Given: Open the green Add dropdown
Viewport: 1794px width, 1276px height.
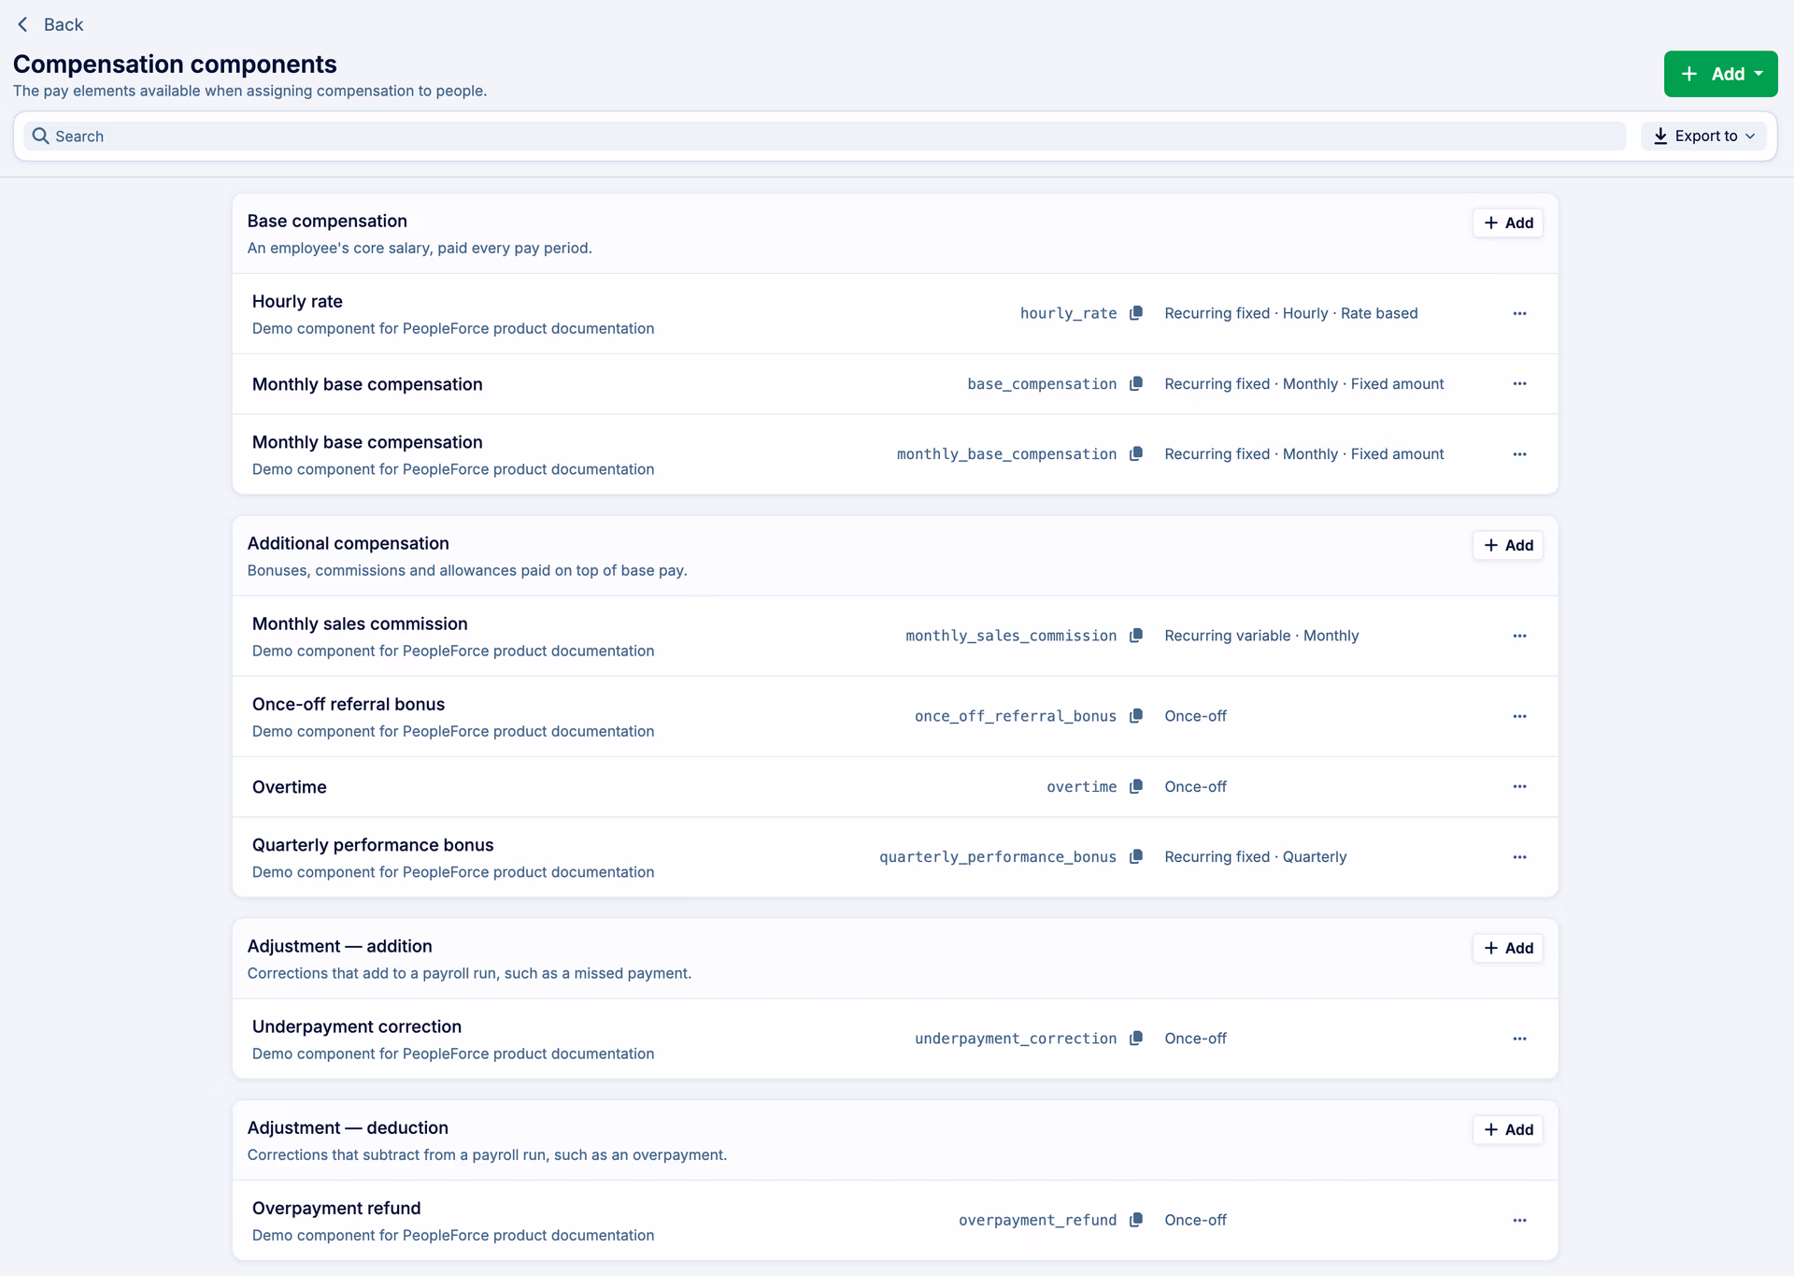Looking at the screenshot, I should [1720, 74].
